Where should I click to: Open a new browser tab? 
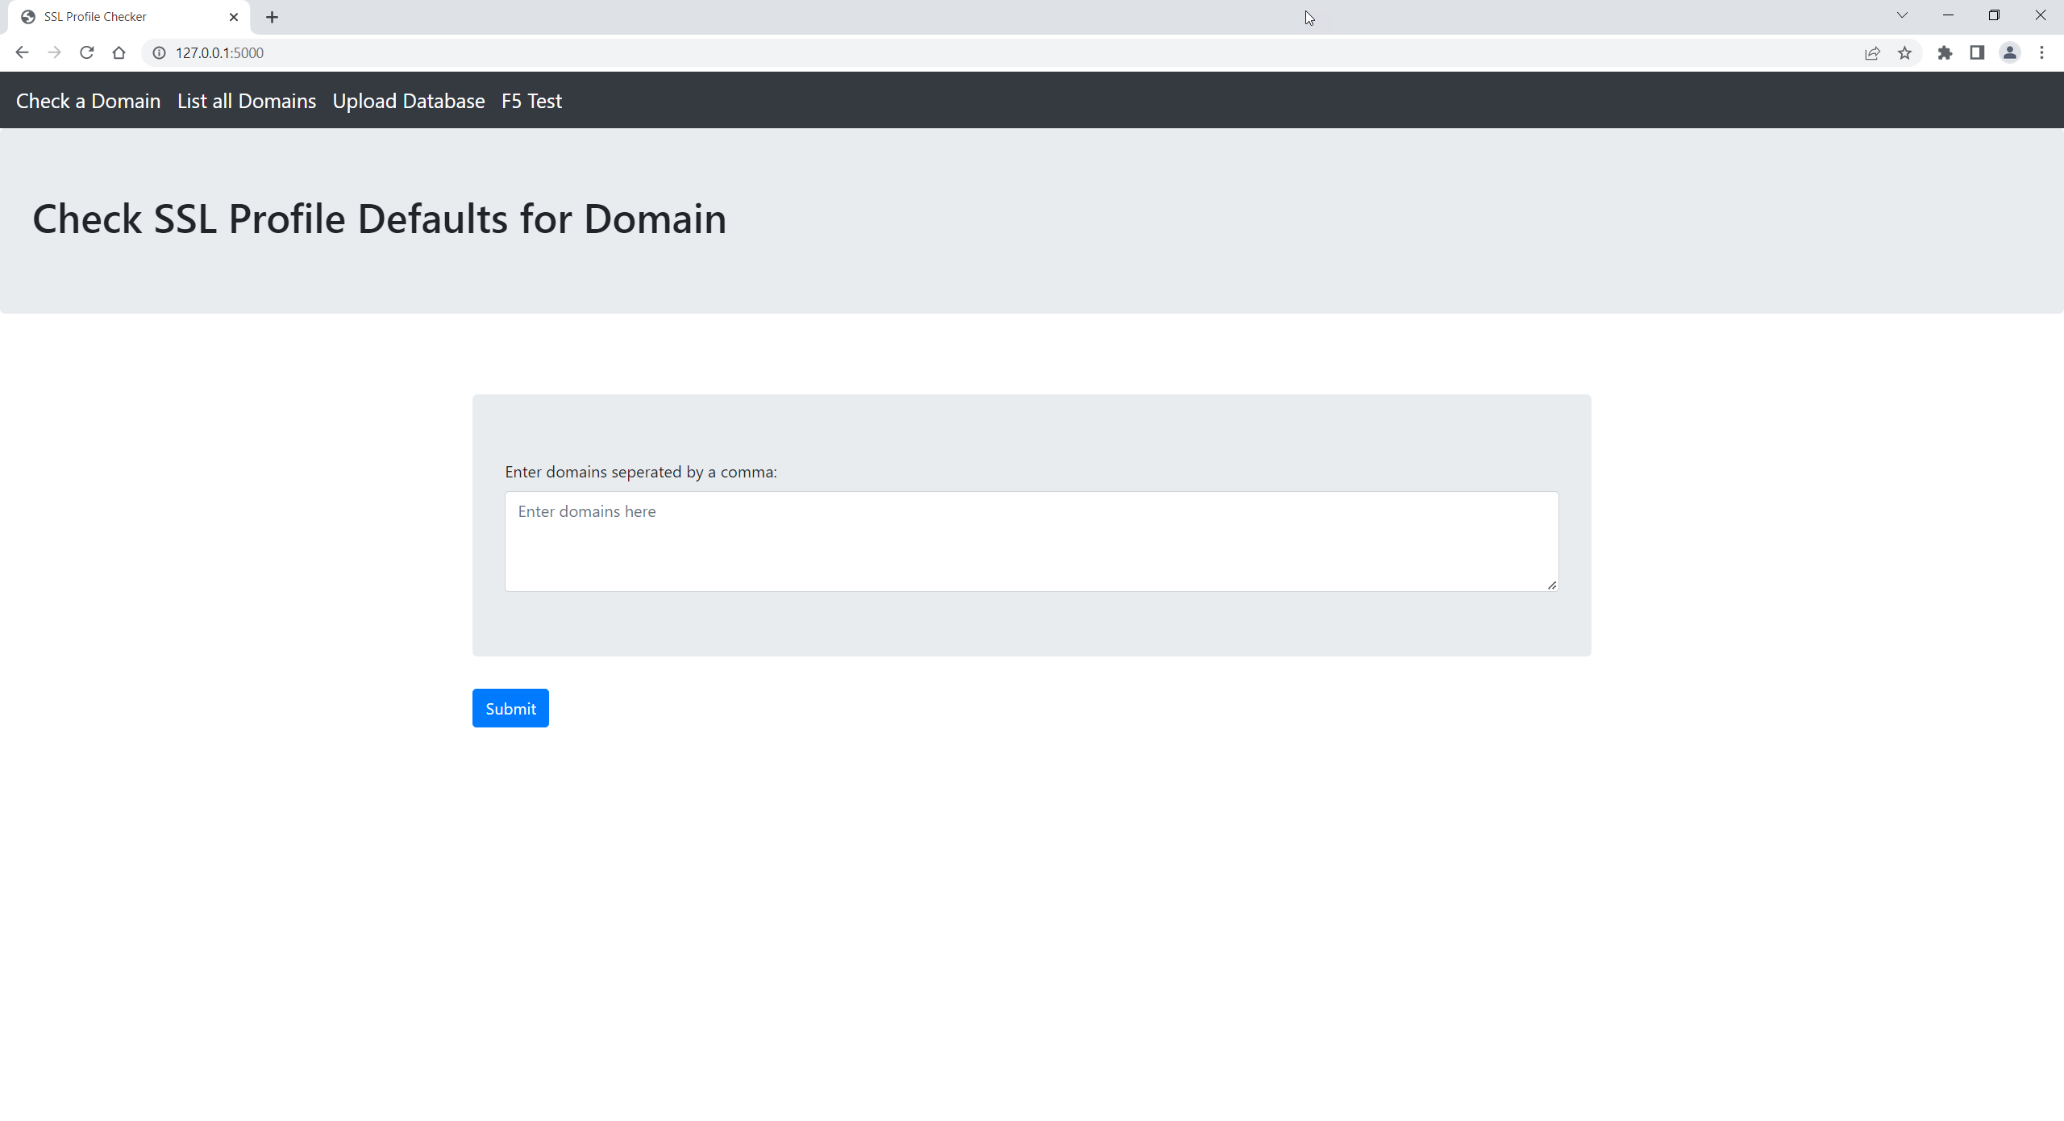click(272, 17)
